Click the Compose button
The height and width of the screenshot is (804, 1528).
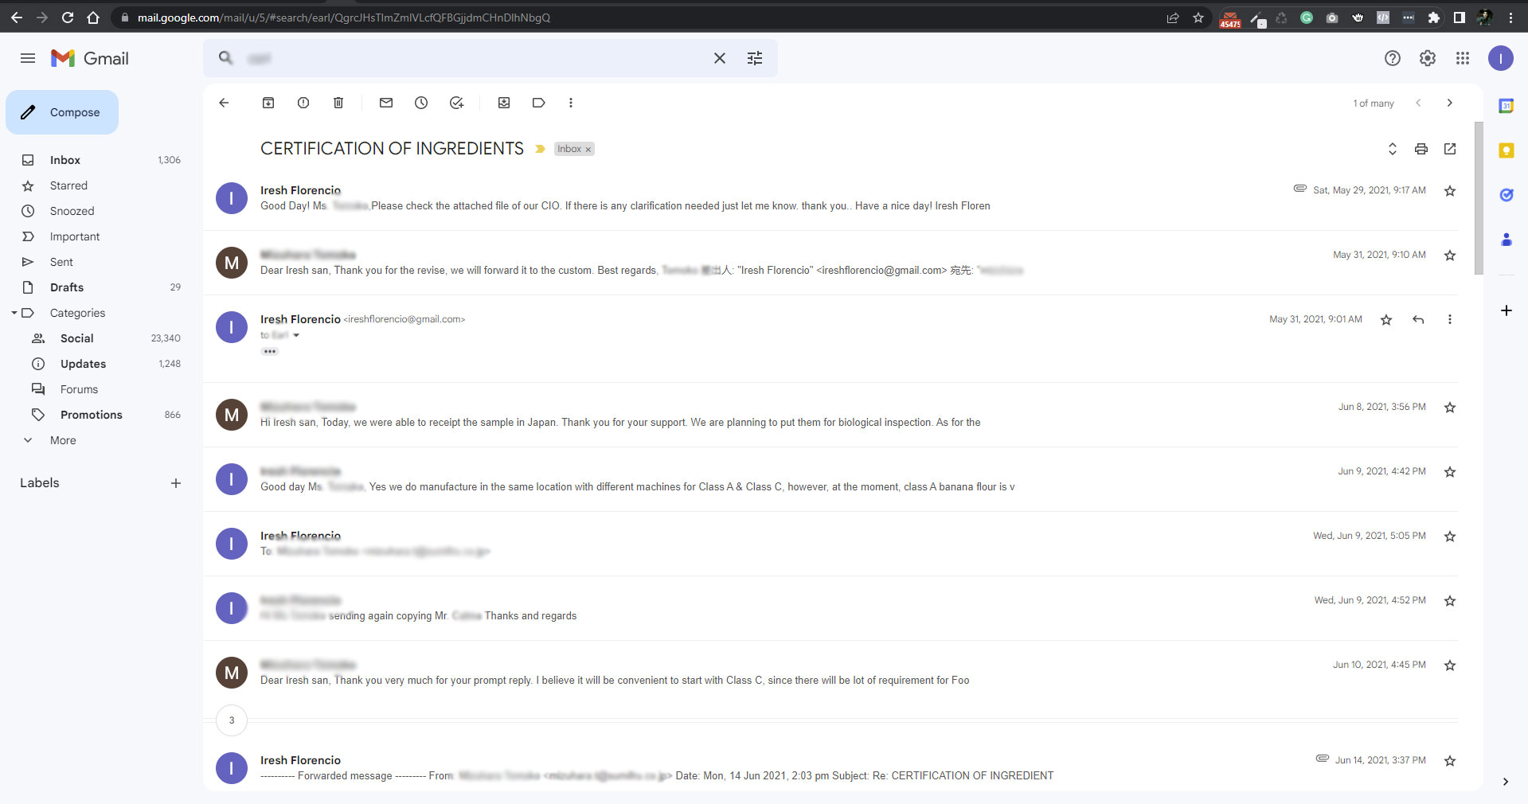[62, 112]
